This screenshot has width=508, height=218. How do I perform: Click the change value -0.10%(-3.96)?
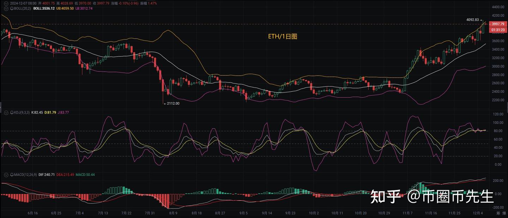129,3
